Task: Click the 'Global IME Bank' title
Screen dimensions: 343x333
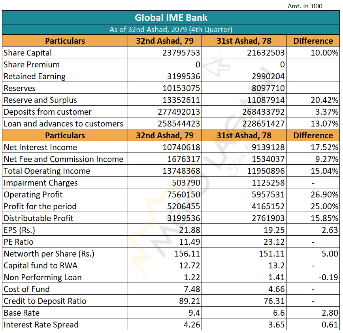Action: click(171, 18)
